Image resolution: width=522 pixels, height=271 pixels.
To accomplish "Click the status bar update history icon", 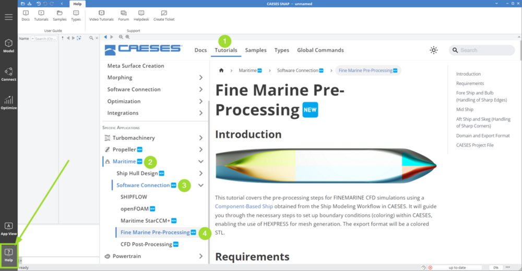I will click(x=423, y=267).
